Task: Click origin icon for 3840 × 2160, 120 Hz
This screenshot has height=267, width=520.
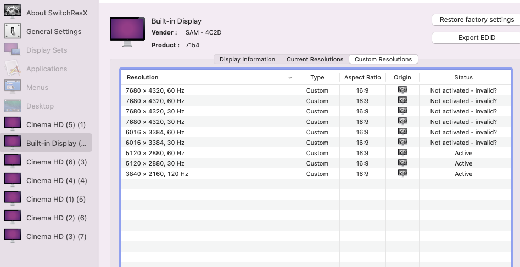Action: 402,174
